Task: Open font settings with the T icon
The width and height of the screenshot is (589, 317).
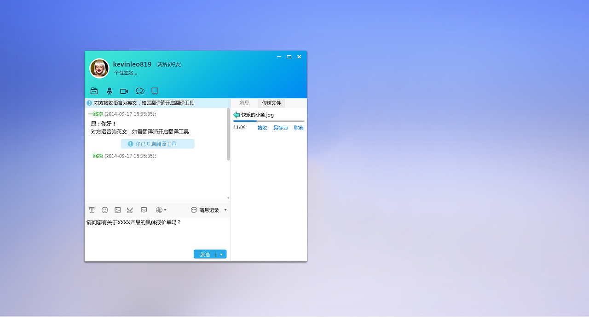Action: [92, 209]
